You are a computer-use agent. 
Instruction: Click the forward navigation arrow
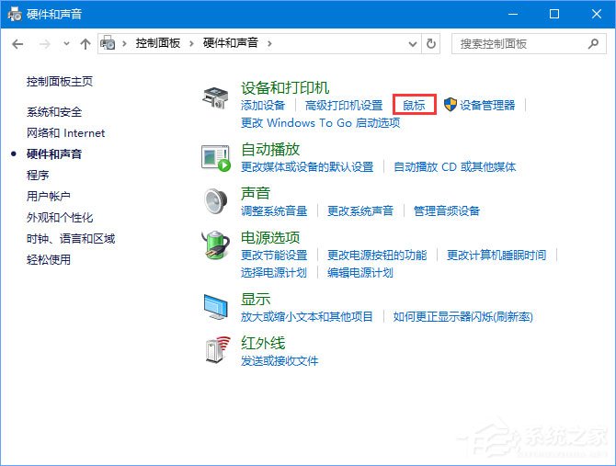point(45,43)
